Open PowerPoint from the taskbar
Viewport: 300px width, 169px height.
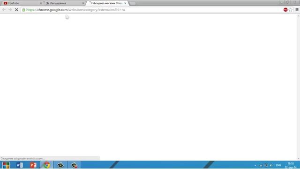click(x=33, y=165)
